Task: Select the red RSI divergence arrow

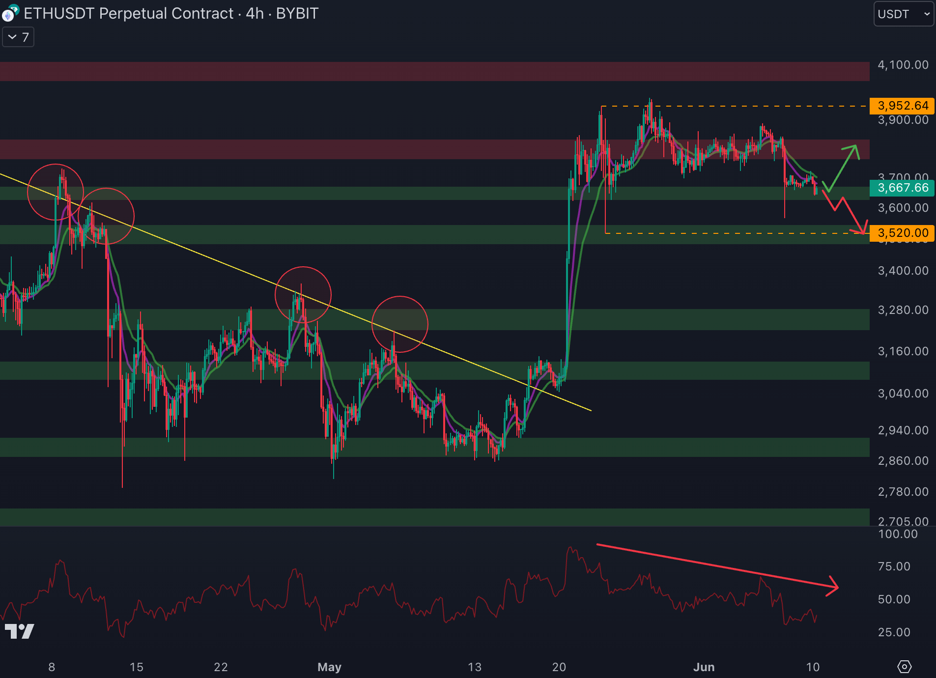Action: pos(717,566)
